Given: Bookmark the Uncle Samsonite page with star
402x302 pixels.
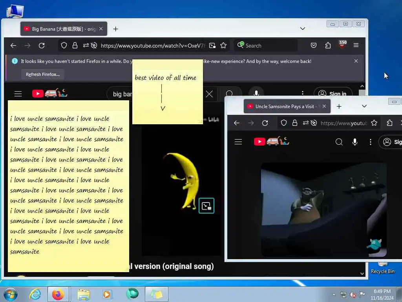Looking at the screenshot, I should pos(374,123).
